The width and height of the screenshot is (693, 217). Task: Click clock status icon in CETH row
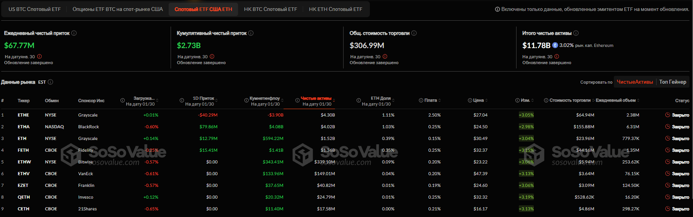click(x=668, y=209)
